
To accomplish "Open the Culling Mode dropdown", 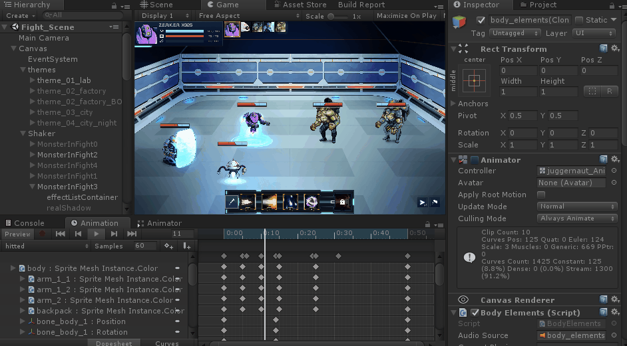I will point(577,218).
